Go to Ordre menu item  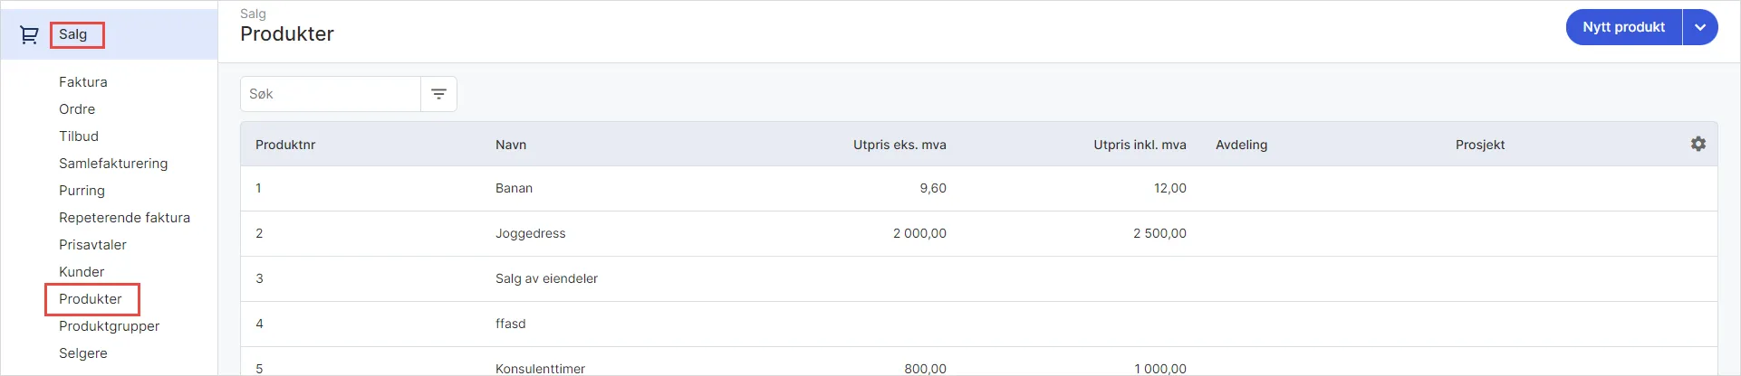pyautogui.click(x=77, y=109)
